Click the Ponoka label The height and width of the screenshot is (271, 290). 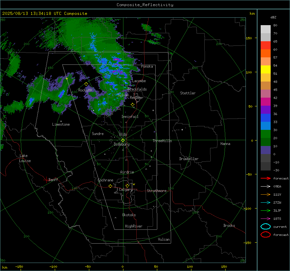coord(147,66)
